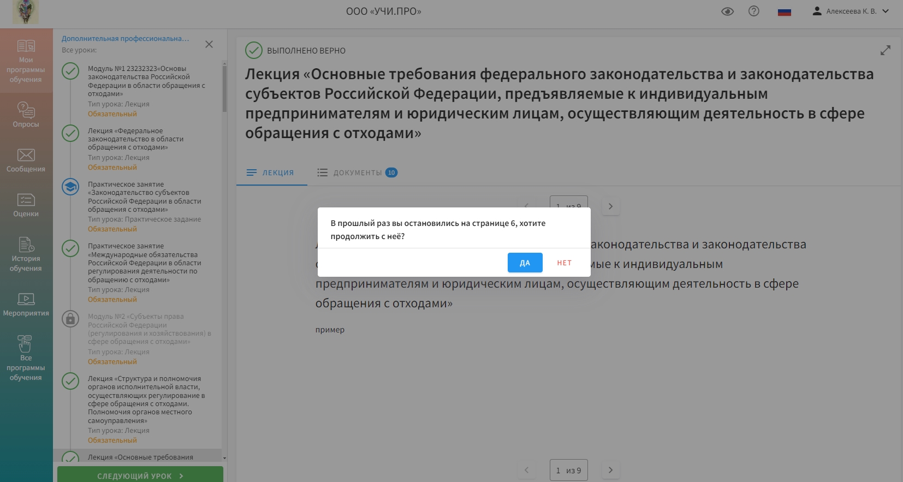Viewport: 903px width, 482px height.
Task: Click the status check icon of Модуль №1
Action: (x=70, y=71)
